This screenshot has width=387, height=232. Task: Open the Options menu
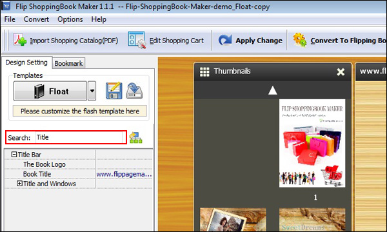pos(70,19)
